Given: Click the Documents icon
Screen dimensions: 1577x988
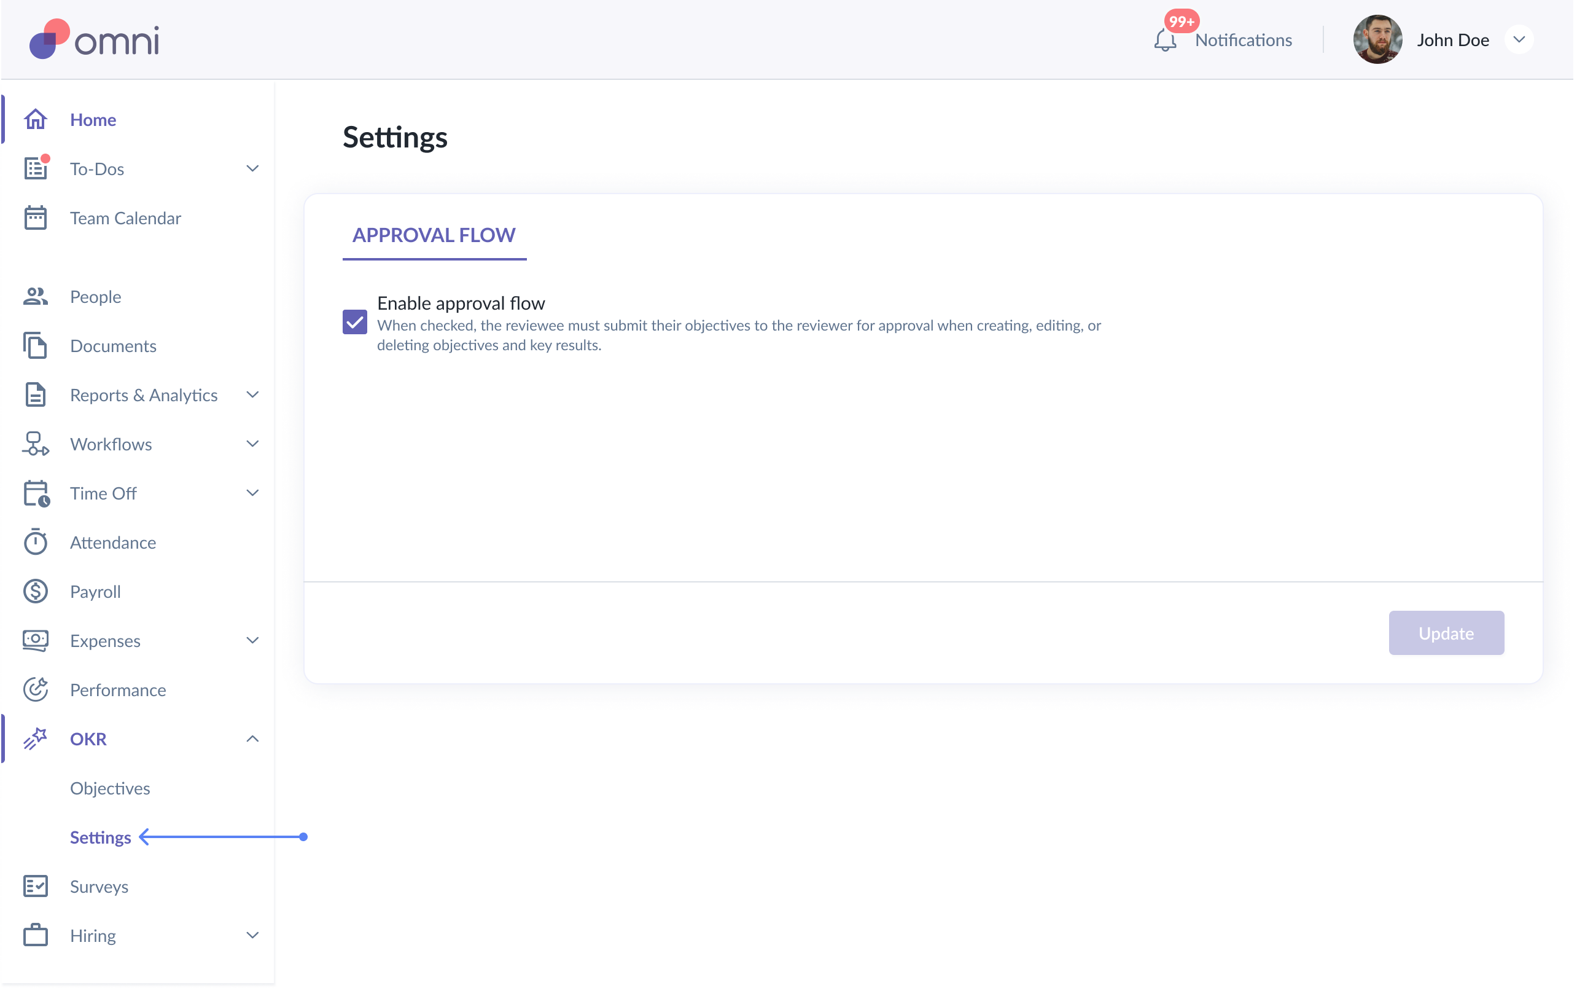Looking at the screenshot, I should [x=35, y=346].
